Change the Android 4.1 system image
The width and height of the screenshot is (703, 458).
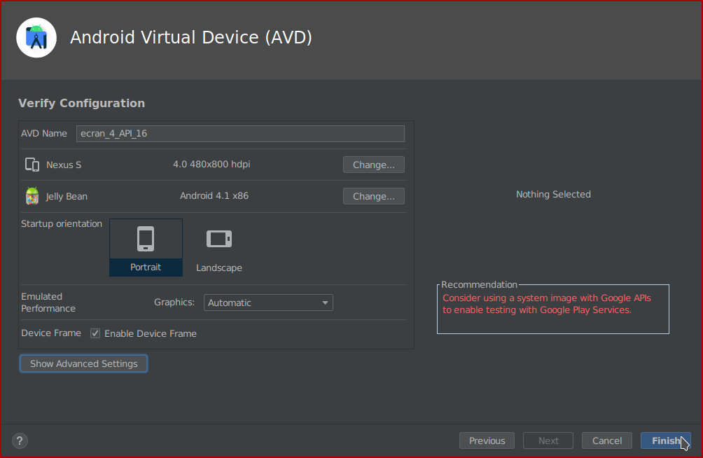pos(373,196)
